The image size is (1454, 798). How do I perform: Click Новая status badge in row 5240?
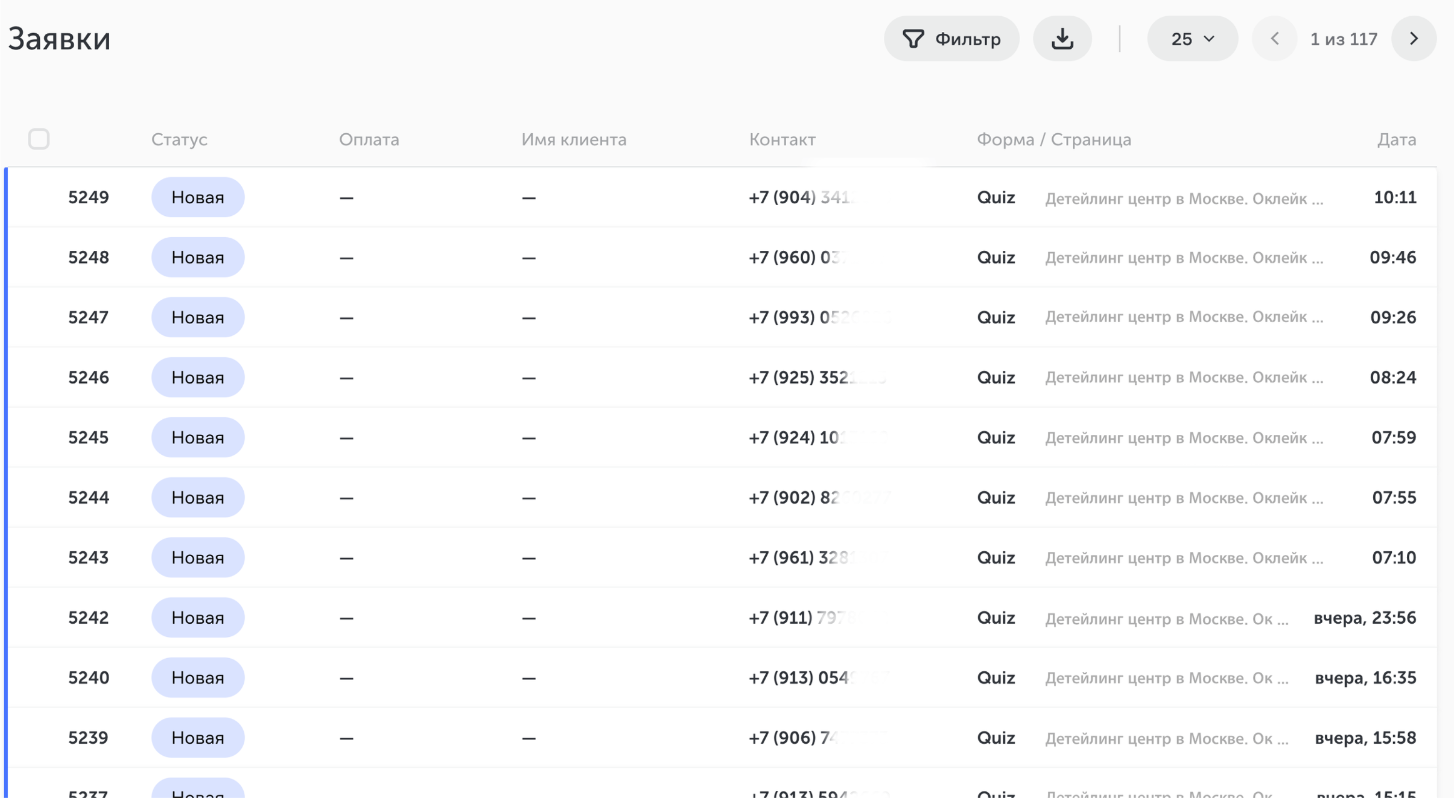click(197, 677)
